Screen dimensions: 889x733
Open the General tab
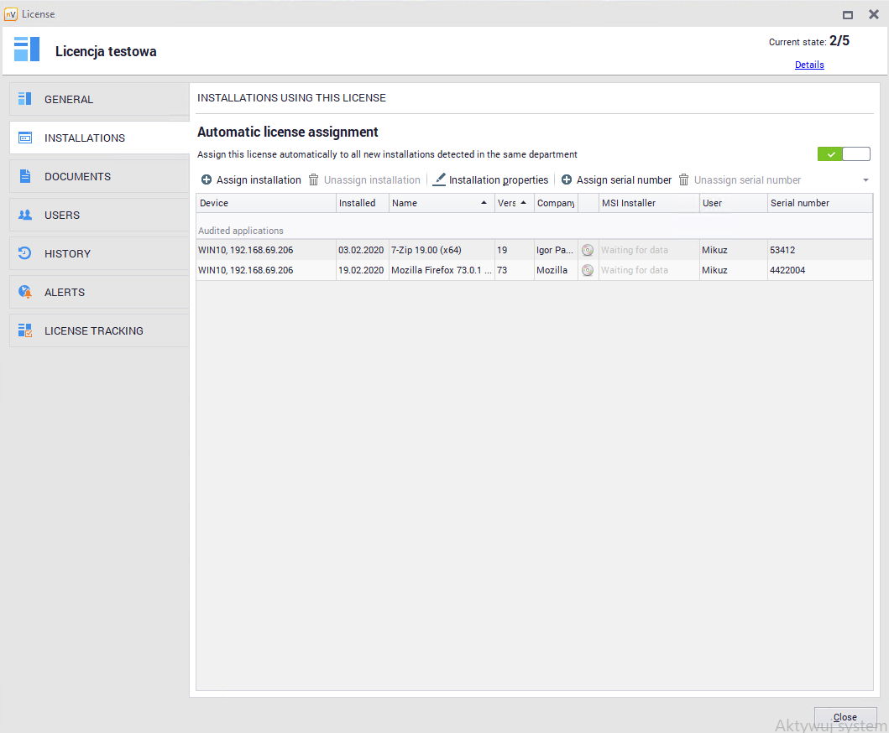pos(69,99)
